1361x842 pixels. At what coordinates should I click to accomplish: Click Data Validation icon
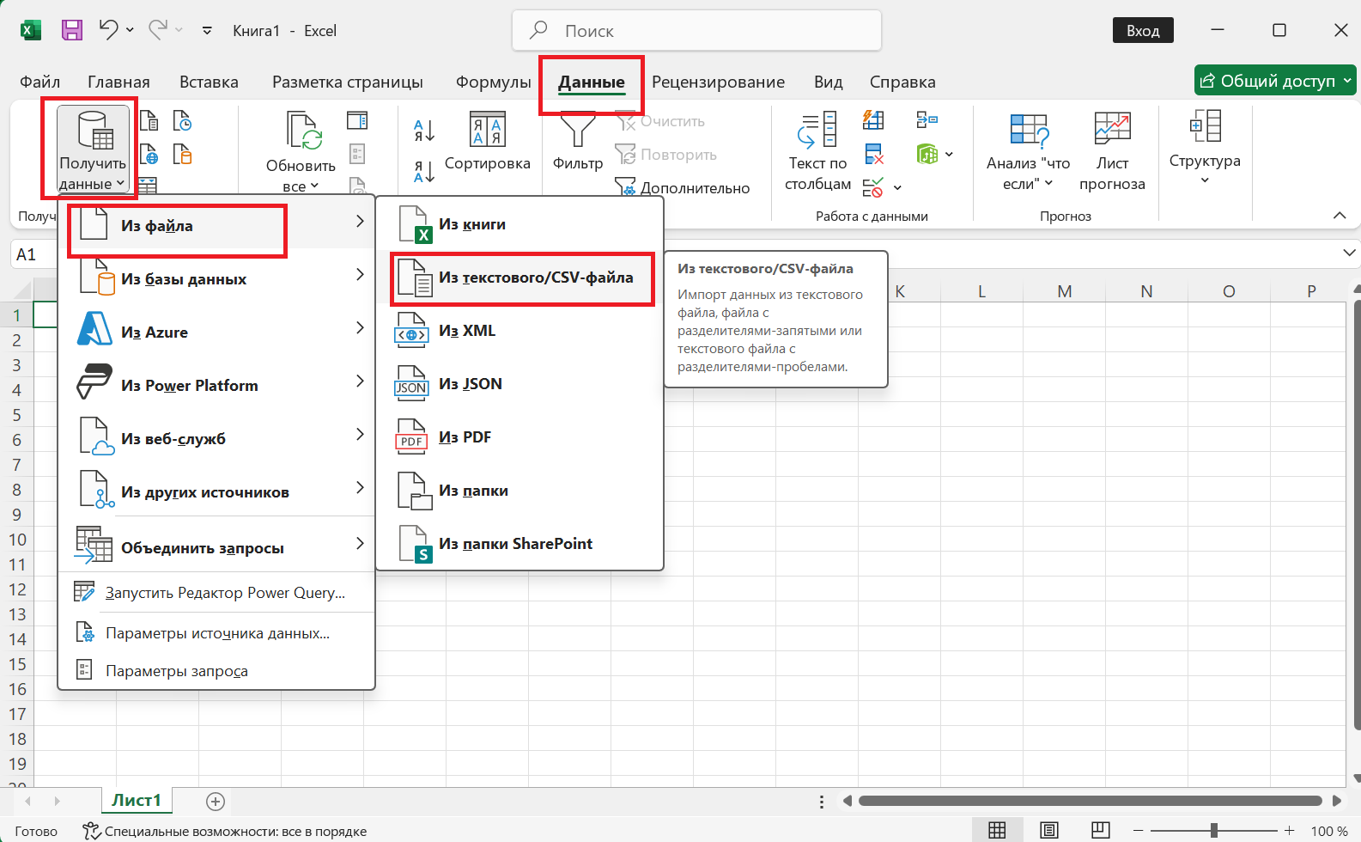point(873,187)
